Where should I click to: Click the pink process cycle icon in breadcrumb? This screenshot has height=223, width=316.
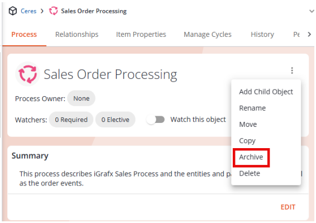click(x=54, y=11)
